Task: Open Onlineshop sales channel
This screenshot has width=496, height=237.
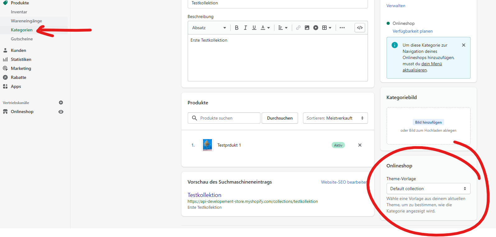Action: coord(22,112)
